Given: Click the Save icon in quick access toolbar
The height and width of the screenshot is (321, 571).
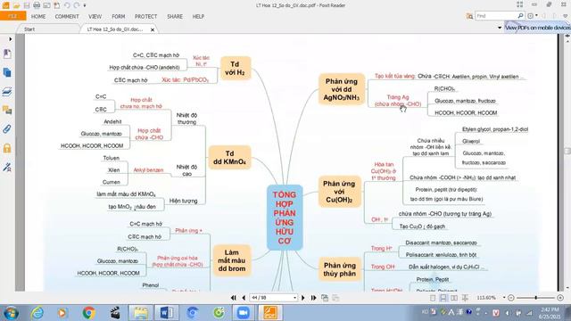Looking at the screenshot, I should pos(27,5).
